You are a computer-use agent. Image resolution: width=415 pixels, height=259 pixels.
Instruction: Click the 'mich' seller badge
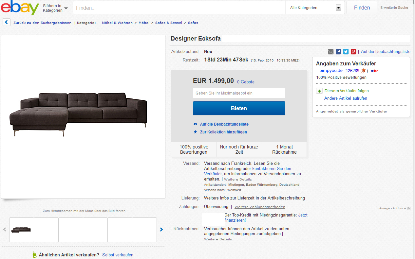(x=374, y=71)
